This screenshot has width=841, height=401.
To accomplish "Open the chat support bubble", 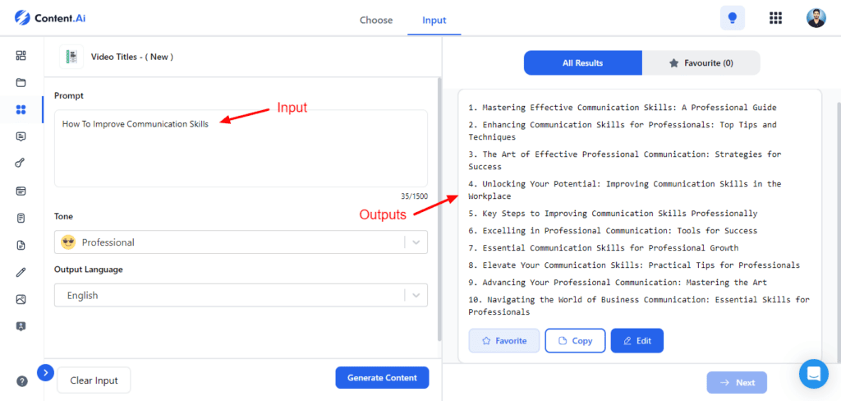I will point(813,374).
